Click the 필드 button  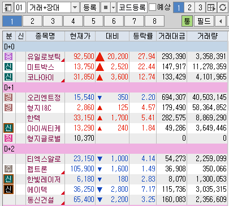(x=204, y=21)
